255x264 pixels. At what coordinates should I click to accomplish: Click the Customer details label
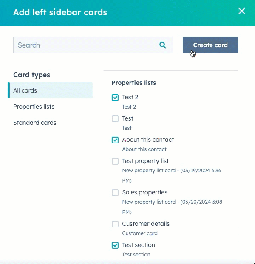[146, 224]
